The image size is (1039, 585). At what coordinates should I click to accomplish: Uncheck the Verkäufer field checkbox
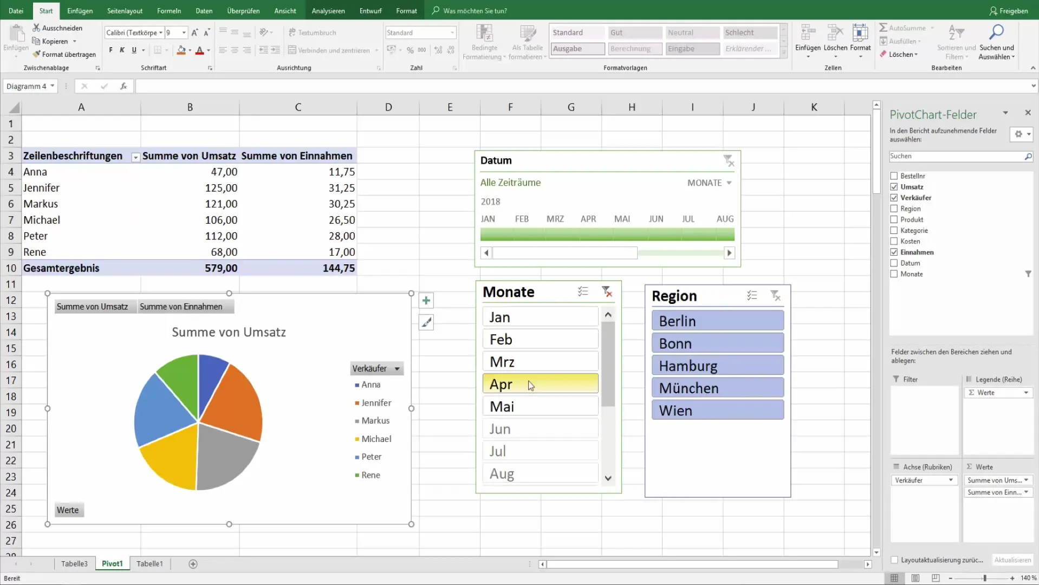894,198
